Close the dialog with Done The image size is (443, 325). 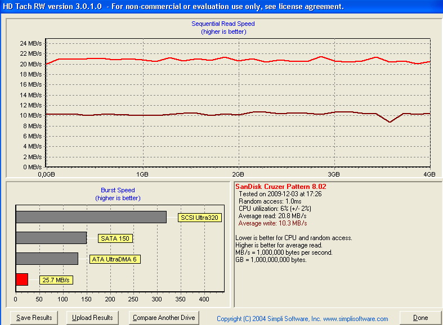420,318
